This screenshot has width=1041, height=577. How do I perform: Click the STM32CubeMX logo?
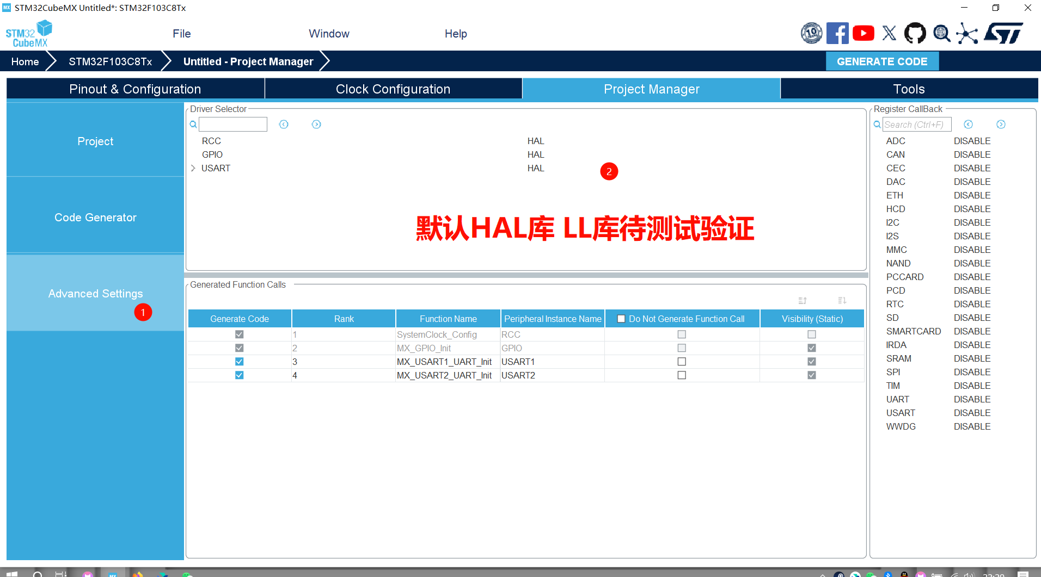tap(29, 34)
